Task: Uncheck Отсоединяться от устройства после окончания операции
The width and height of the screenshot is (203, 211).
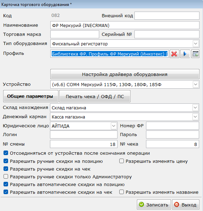Action: pyautogui.click(x=6, y=153)
